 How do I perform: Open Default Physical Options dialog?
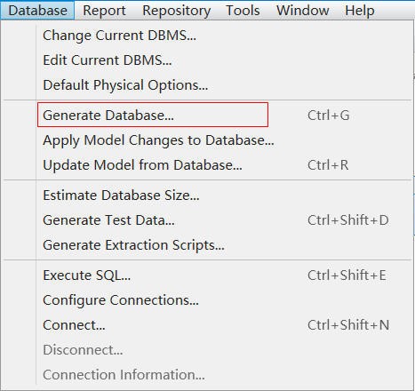tap(207, 85)
